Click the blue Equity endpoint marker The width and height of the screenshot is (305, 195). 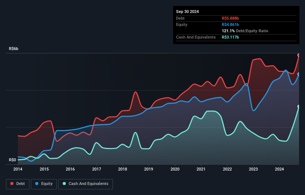(x=298, y=74)
